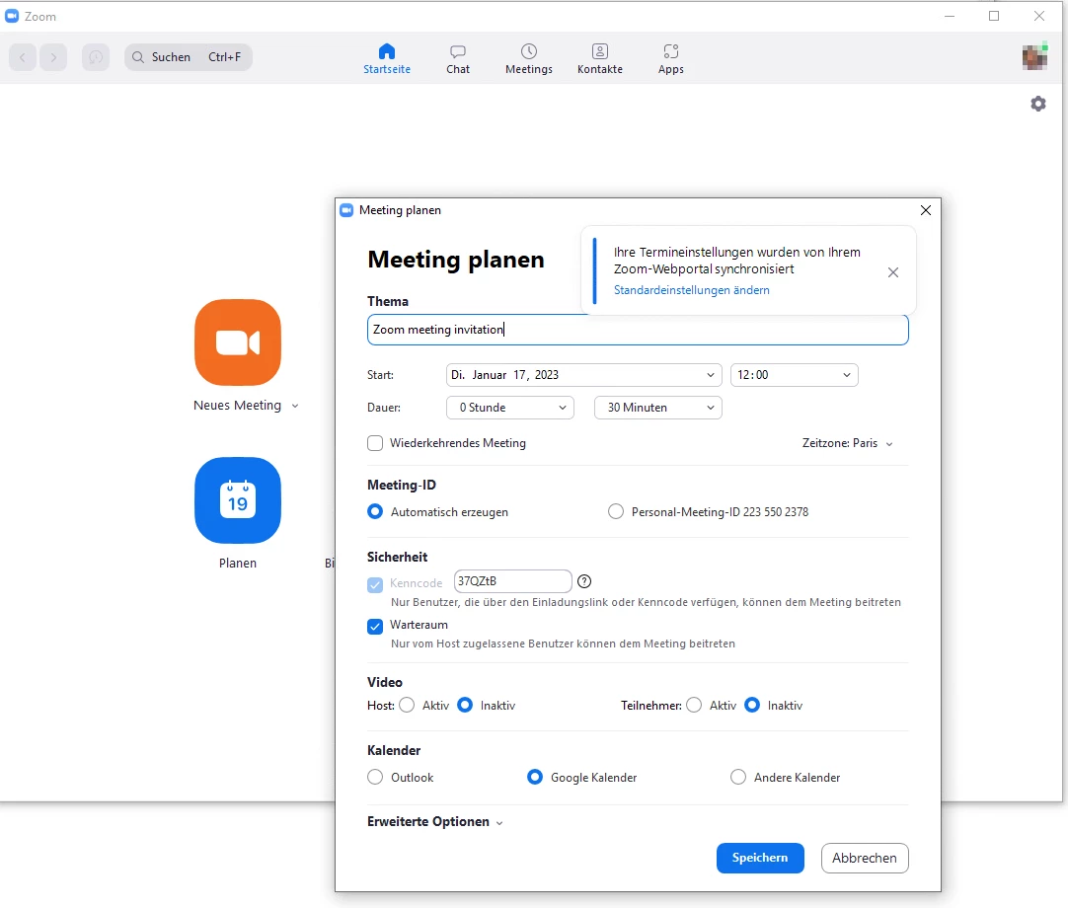1068x908 pixels.
Task: Go to the Kontakte tab
Action: coord(599,58)
